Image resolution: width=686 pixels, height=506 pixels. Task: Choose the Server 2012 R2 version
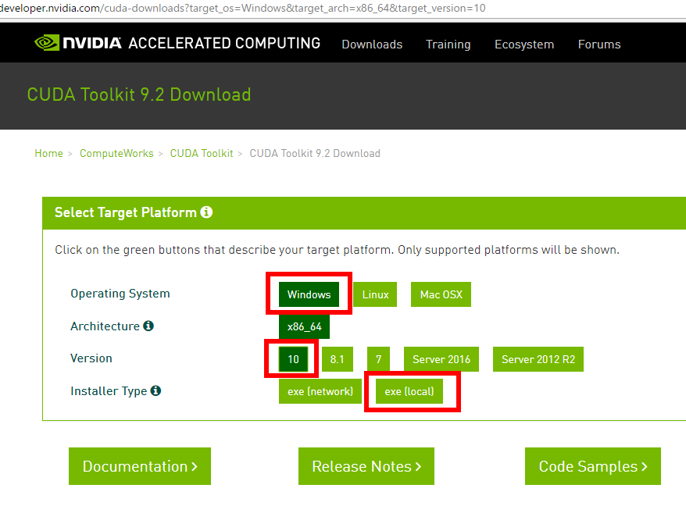(538, 359)
